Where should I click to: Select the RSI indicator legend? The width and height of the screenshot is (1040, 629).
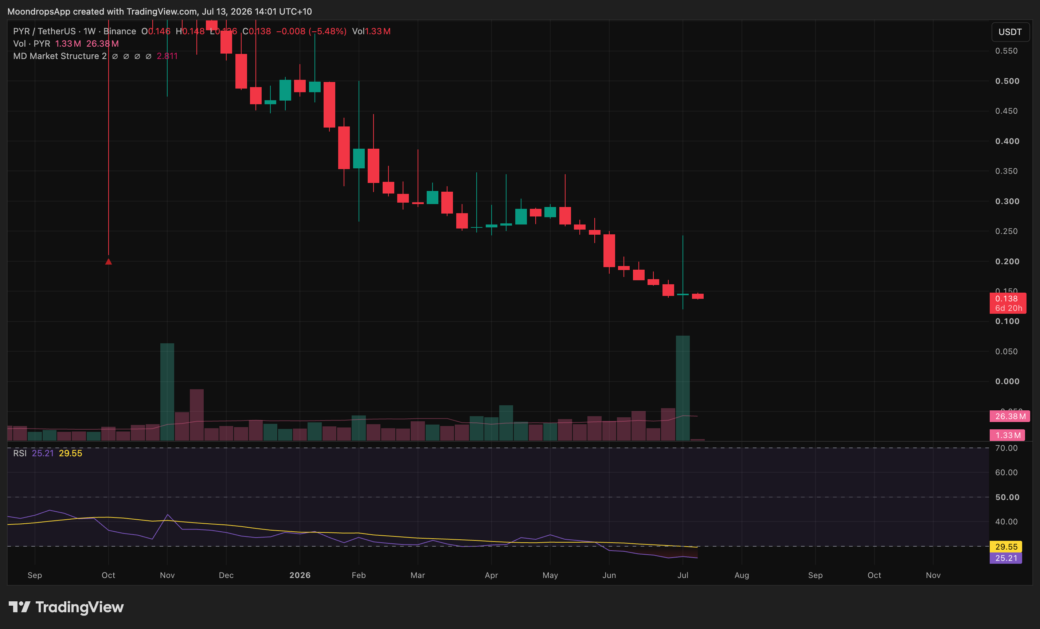20,453
